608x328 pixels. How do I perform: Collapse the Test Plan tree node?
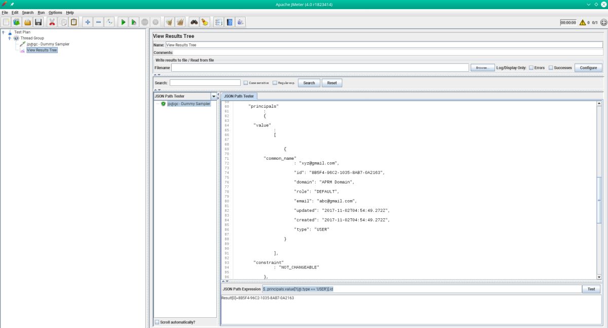[4, 32]
